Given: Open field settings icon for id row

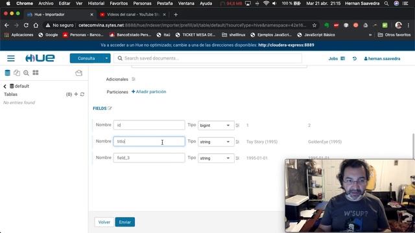Looking at the screenshot, I should (237, 126).
